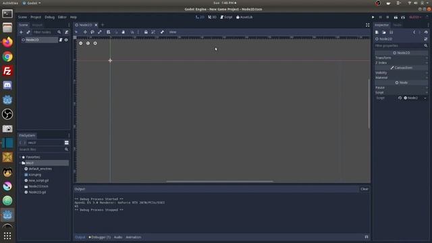Image resolution: width=432 pixels, height=243 pixels.
Task: Open the snapping options three-dot menu
Action: point(138,32)
